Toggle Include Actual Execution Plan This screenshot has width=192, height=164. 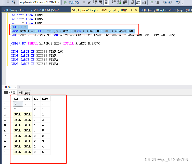pyautogui.click(x=114, y=2)
